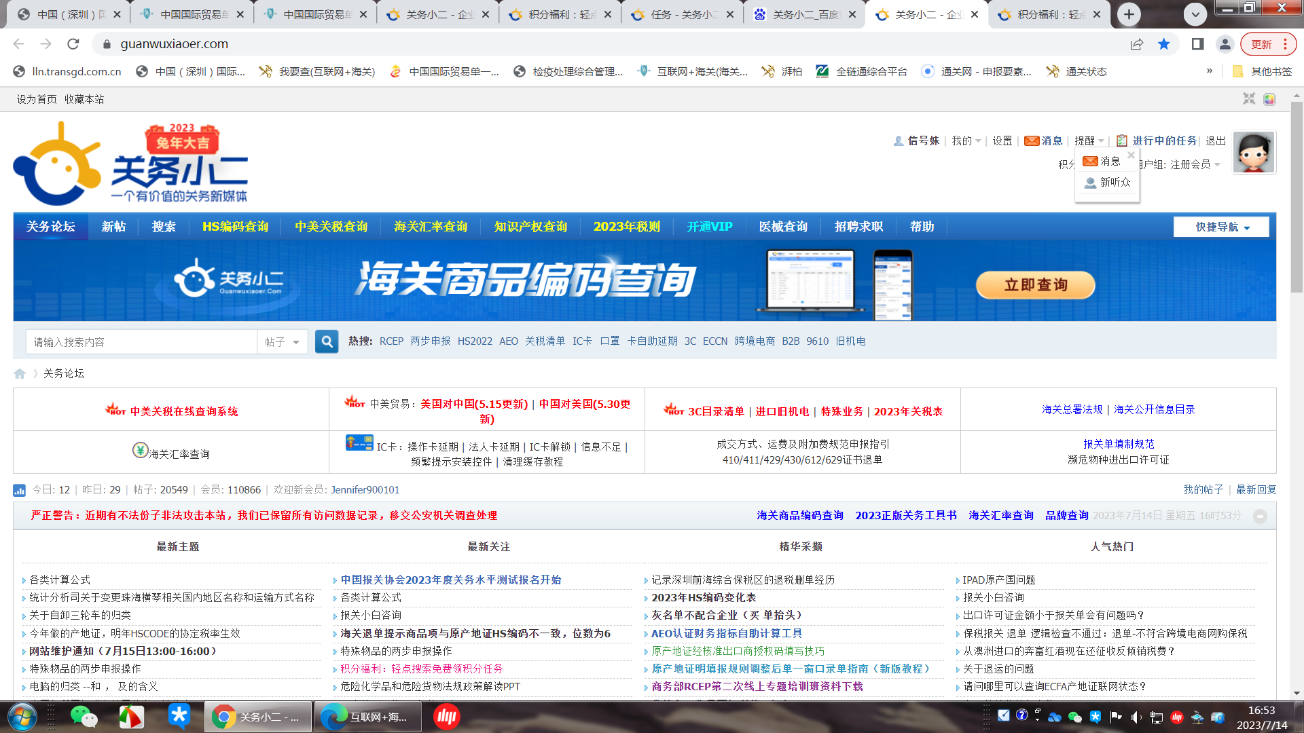The height and width of the screenshot is (733, 1304).
Task: Switch to the 任务 - 关务小二 browser tab
Action: [682, 14]
